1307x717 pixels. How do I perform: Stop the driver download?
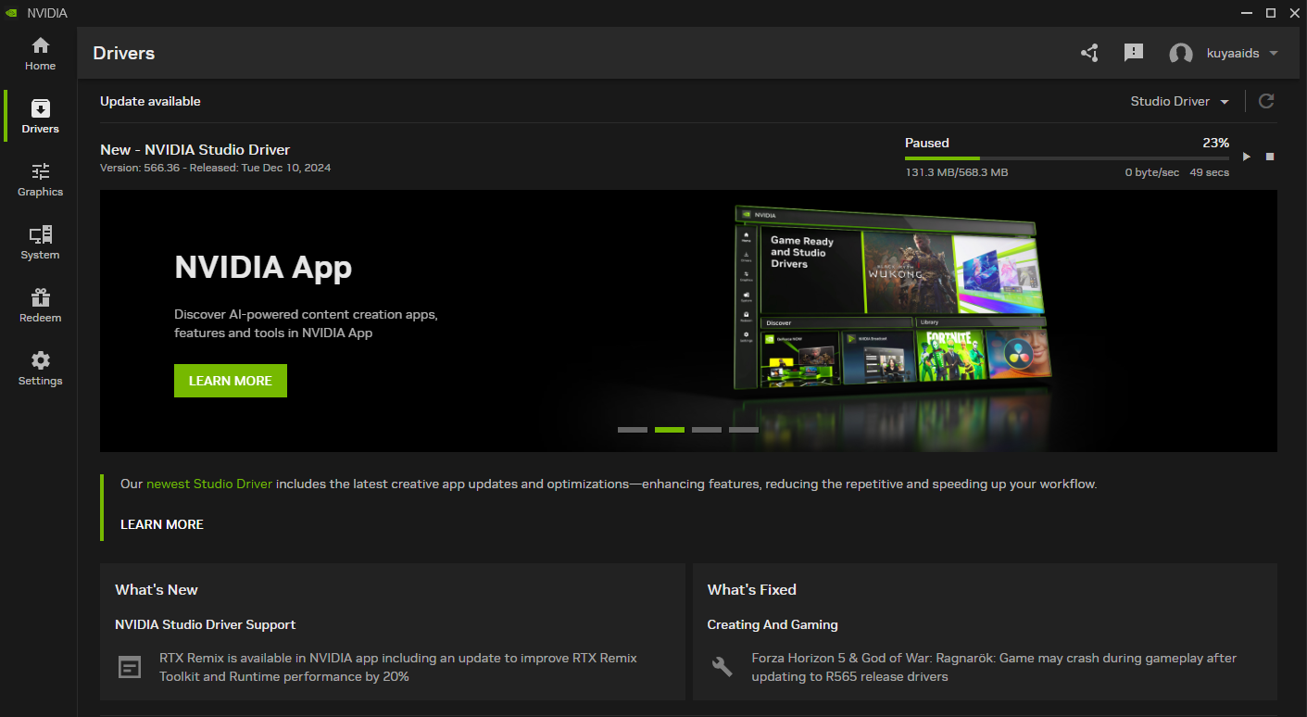pyautogui.click(x=1270, y=157)
